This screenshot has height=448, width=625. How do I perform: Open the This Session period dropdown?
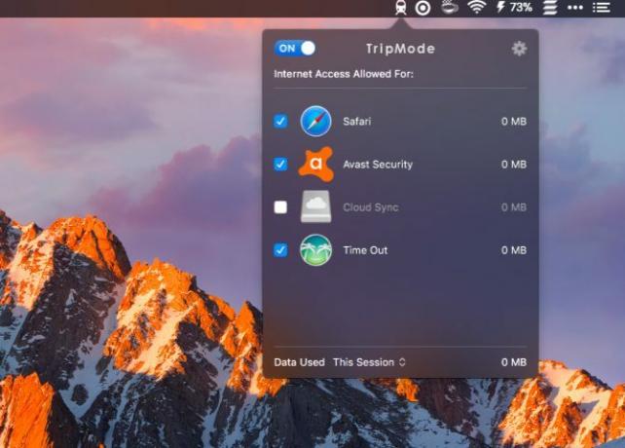tap(369, 362)
